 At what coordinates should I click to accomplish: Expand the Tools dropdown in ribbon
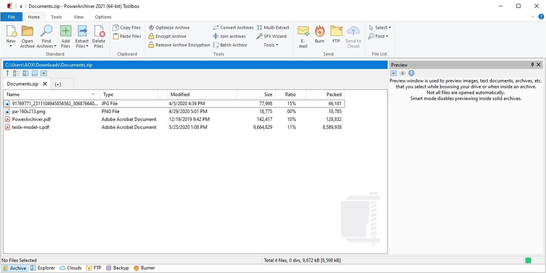coord(271,45)
